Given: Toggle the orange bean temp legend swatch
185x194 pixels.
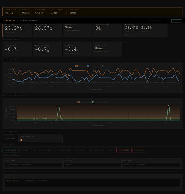Looking at the screenshot, I should coord(77,66).
